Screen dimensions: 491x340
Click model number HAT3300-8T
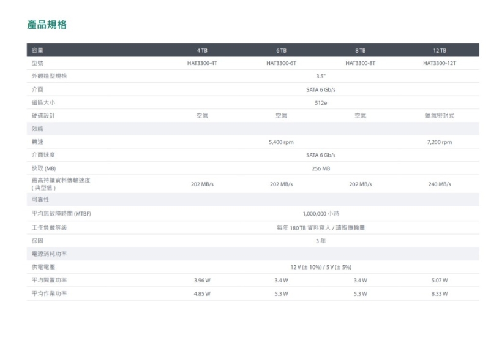(x=361, y=63)
